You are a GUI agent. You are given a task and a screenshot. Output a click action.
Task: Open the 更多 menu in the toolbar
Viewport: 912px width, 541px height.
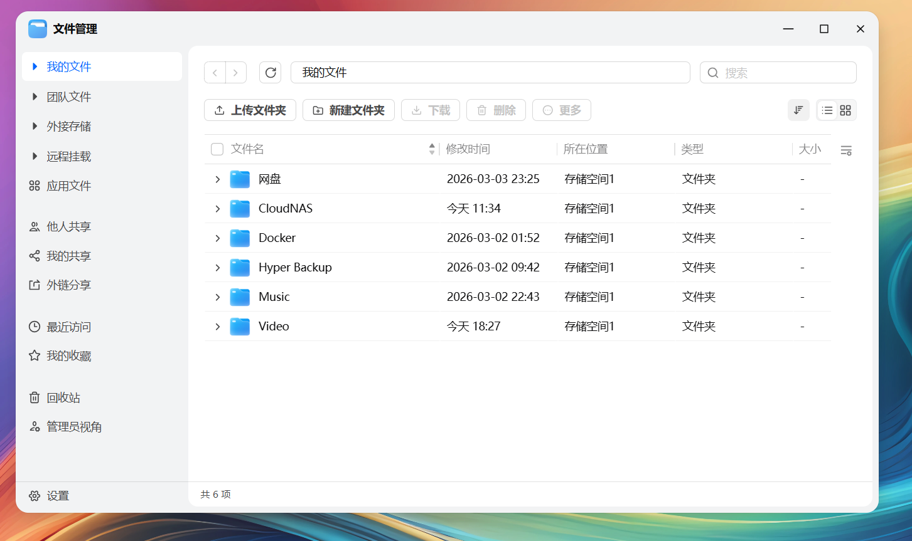561,110
